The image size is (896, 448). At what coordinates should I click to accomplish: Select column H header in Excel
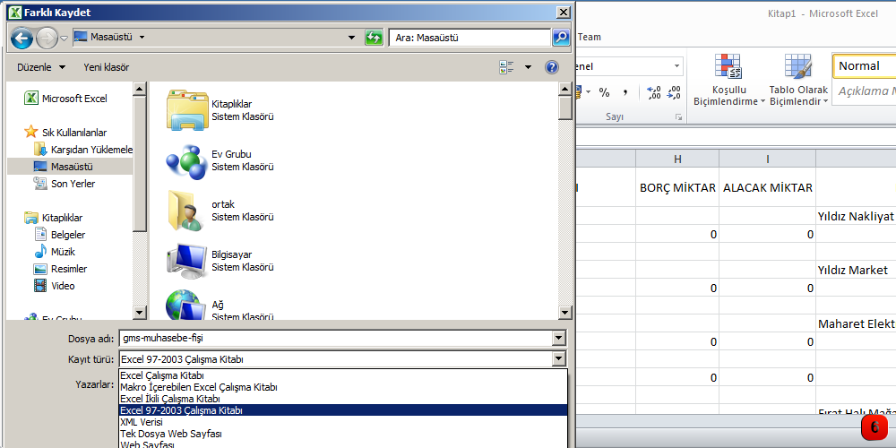point(677,159)
